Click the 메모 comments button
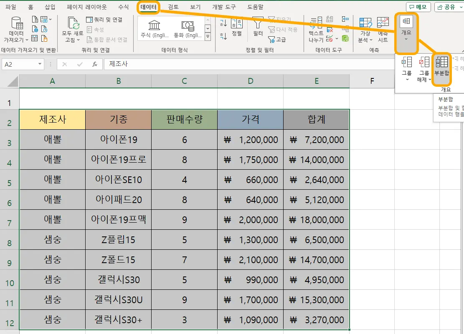The width and height of the screenshot is (464, 334). tap(418, 7)
